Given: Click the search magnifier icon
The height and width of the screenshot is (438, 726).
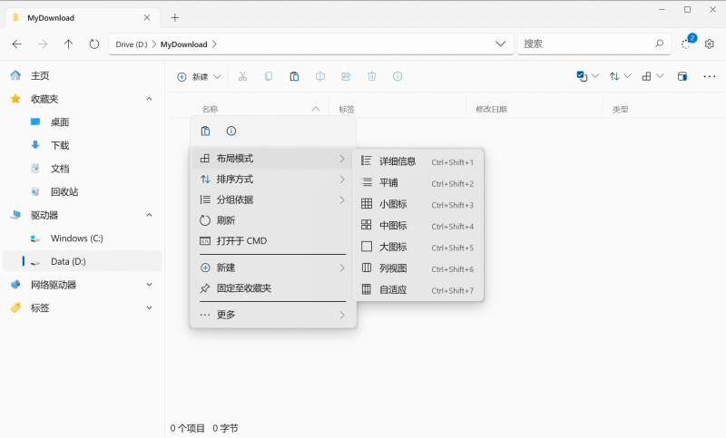Looking at the screenshot, I should point(660,44).
